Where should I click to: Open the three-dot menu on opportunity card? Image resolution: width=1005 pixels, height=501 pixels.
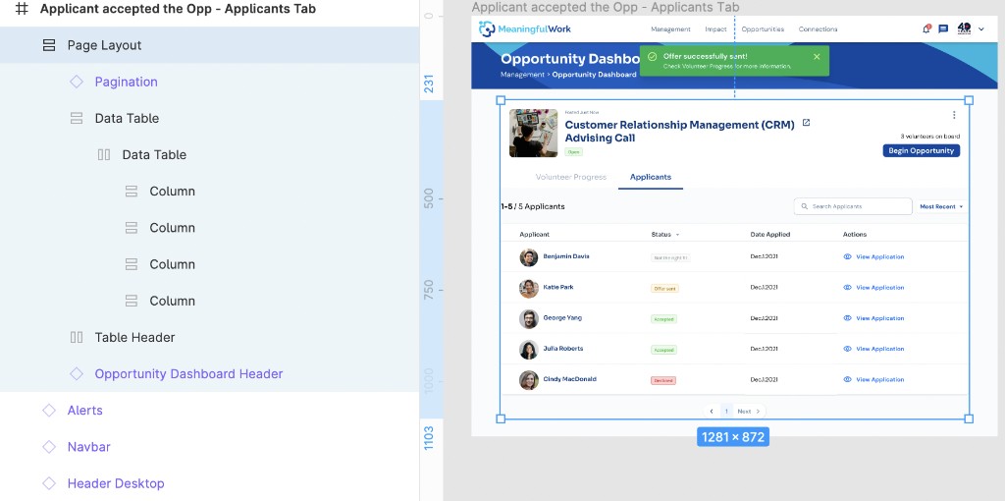coord(954,115)
